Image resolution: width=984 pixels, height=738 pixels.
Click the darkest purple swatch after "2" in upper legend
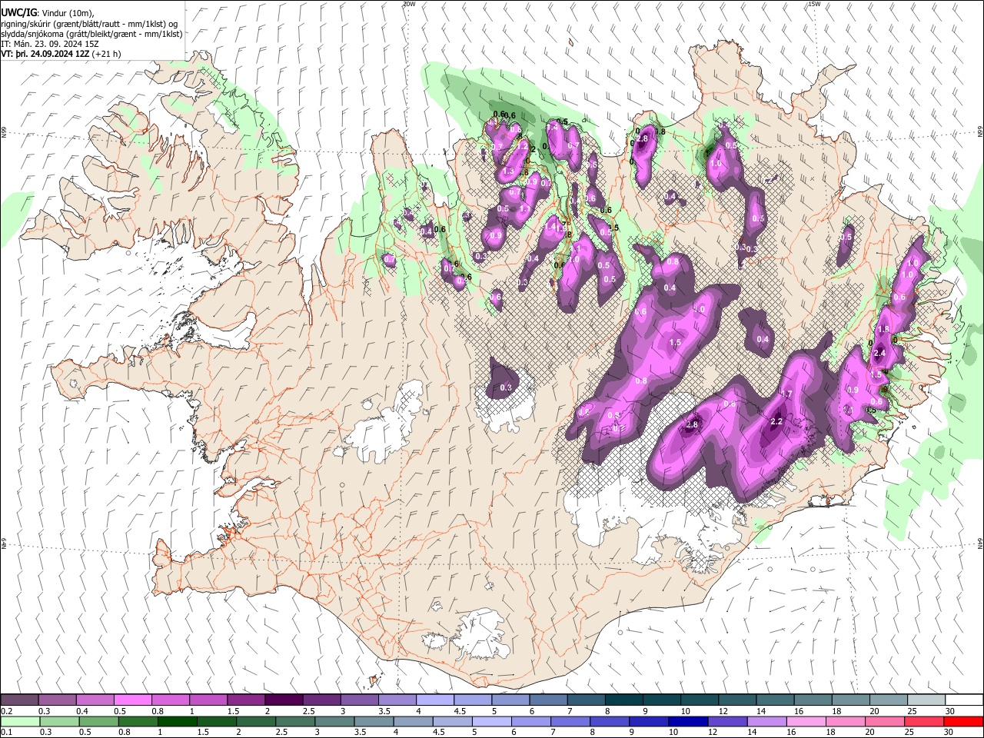pos(284,700)
